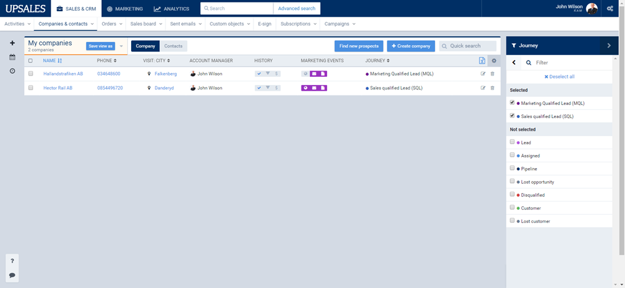Check the Assigned journey filter
The width and height of the screenshot is (625, 288).
512,155
